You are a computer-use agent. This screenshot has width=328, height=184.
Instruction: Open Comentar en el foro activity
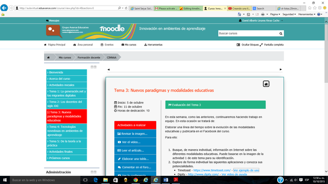coord(135,167)
